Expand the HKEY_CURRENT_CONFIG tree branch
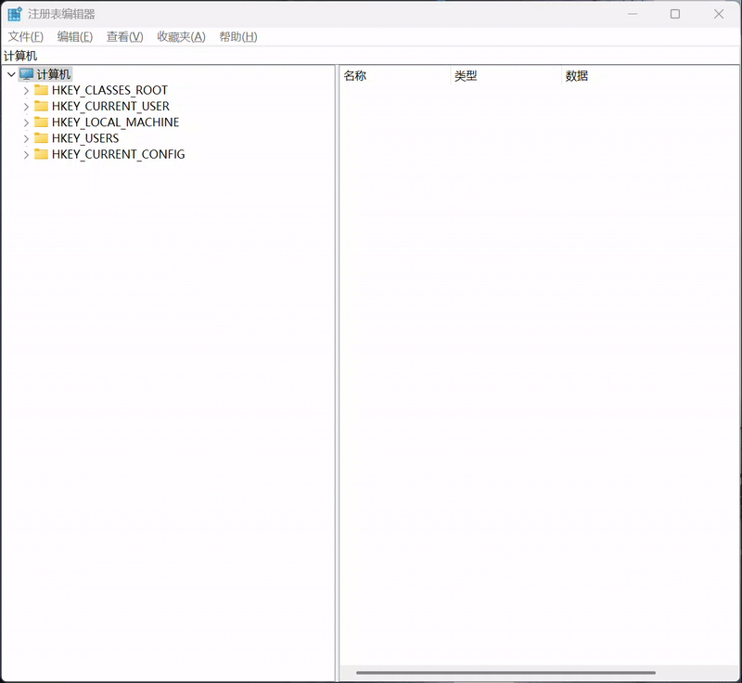 click(26, 155)
